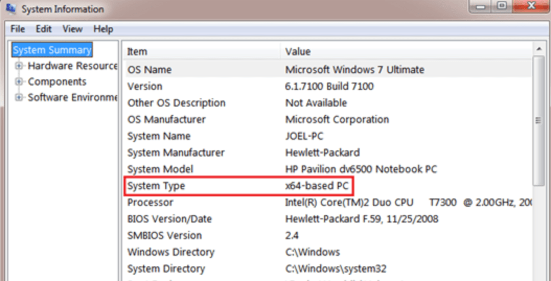Expand the Software Environment node
This screenshot has height=281, width=551.
pos(19,98)
